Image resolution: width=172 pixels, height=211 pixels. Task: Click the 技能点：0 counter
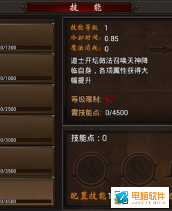(x=89, y=138)
